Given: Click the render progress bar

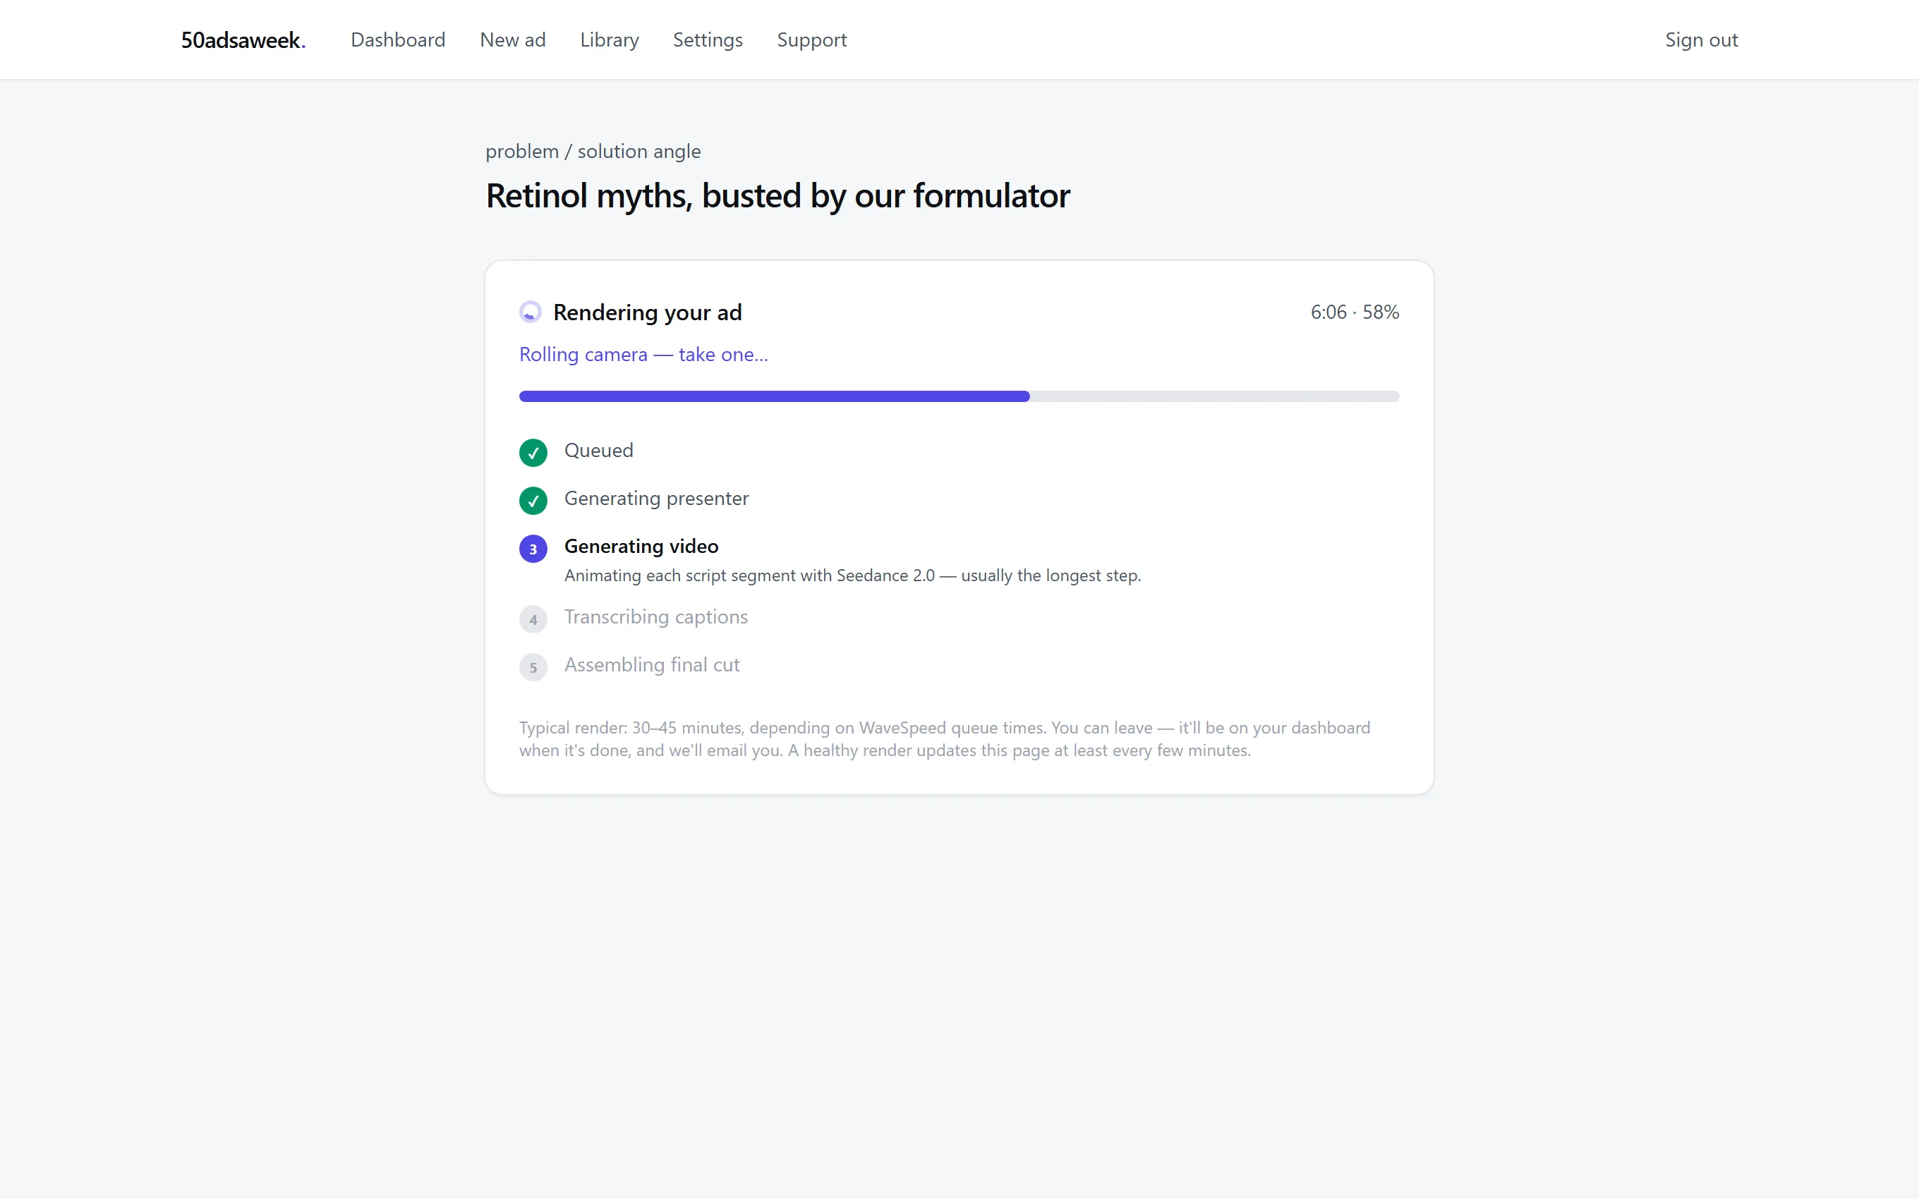Looking at the screenshot, I should (959, 396).
